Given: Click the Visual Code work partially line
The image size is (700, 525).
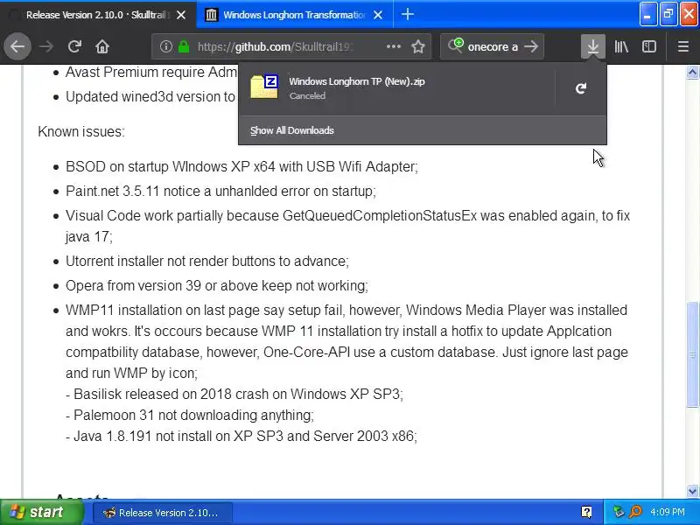Looking at the screenshot, I should (347, 226).
